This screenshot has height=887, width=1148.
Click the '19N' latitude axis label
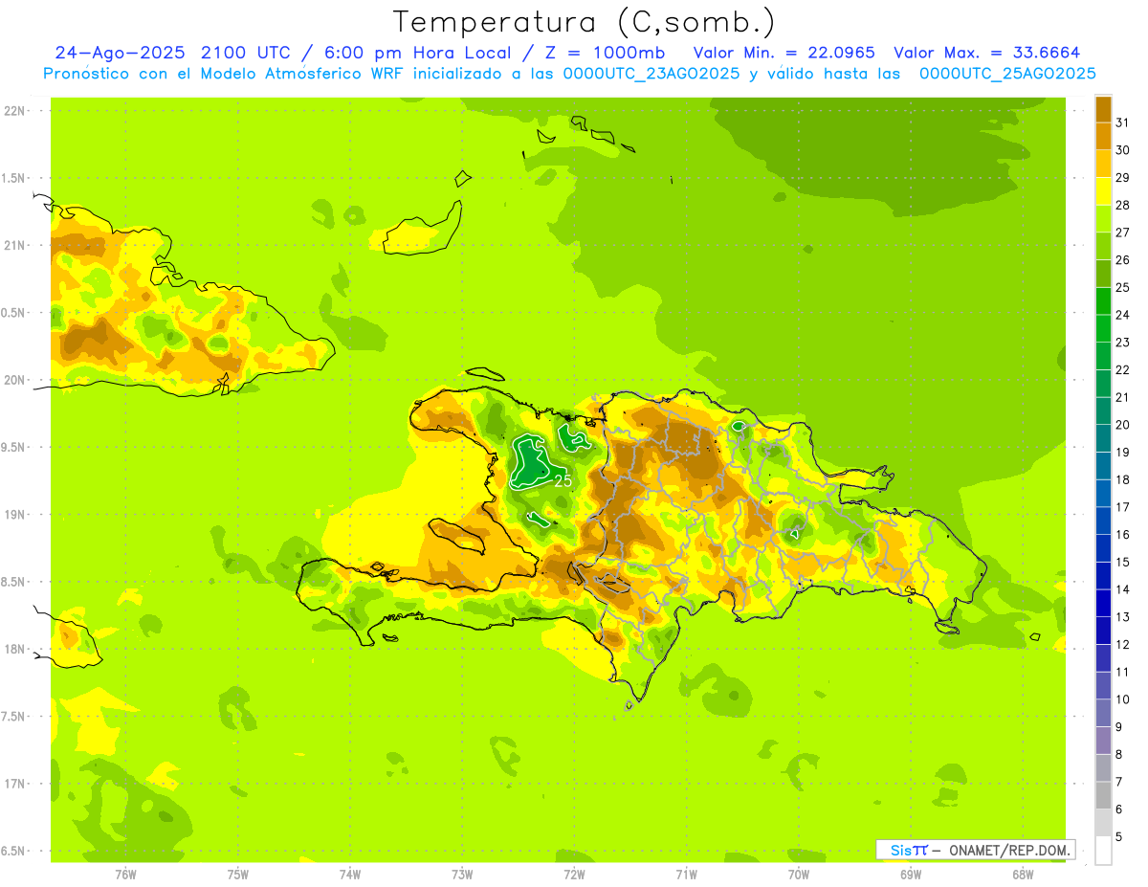point(14,515)
